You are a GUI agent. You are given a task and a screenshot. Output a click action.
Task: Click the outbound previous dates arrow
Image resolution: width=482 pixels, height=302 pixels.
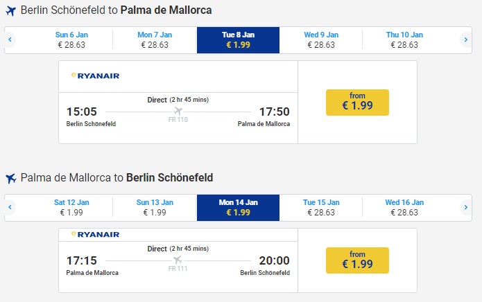click(10, 40)
